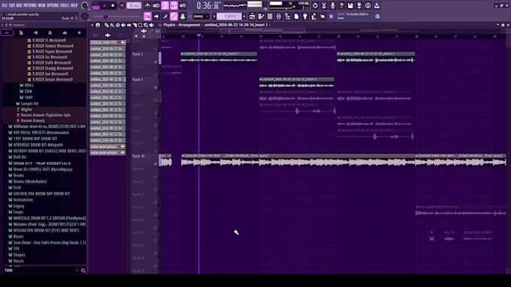This screenshot has width=511, height=287.
Task: Open the Pattern 1 selector dropdown
Action: coord(229,16)
